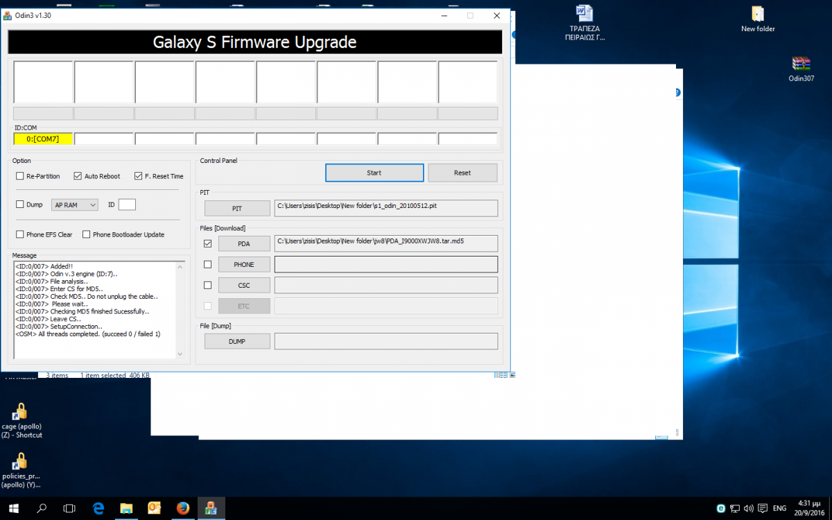Check the PHONE file checkbox

pyautogui.click(x=208, y=264)
